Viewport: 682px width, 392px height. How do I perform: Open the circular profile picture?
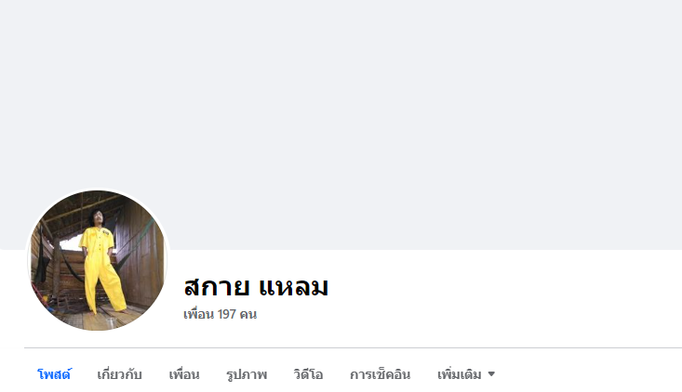coord(98,260)
